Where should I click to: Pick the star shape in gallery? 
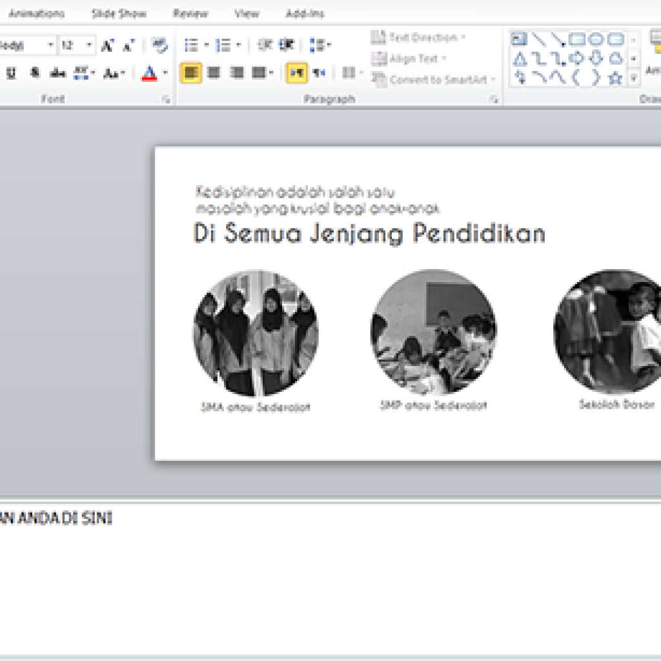pos(615,77)
